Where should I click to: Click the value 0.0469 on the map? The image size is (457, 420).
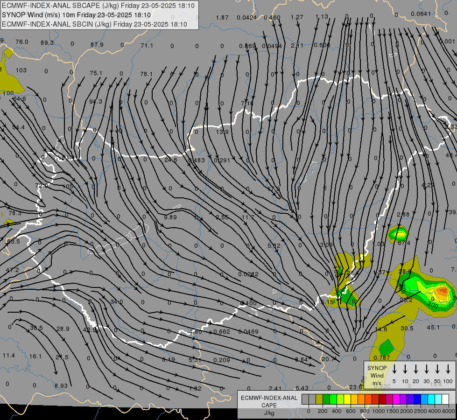248,331
